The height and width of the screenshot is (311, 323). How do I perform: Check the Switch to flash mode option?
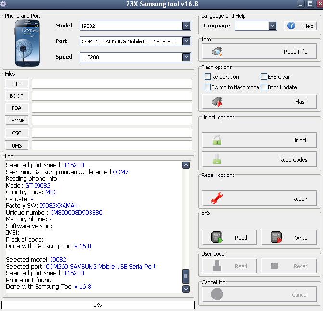click(x=207, y=87)
